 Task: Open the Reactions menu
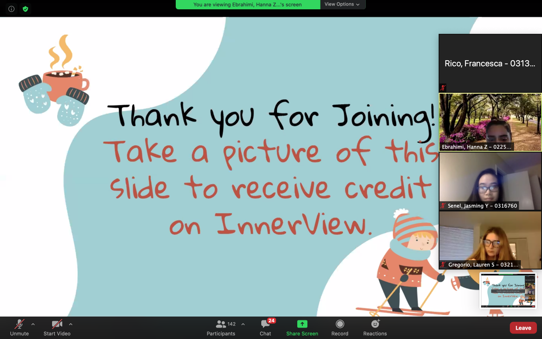pos(375,328)
